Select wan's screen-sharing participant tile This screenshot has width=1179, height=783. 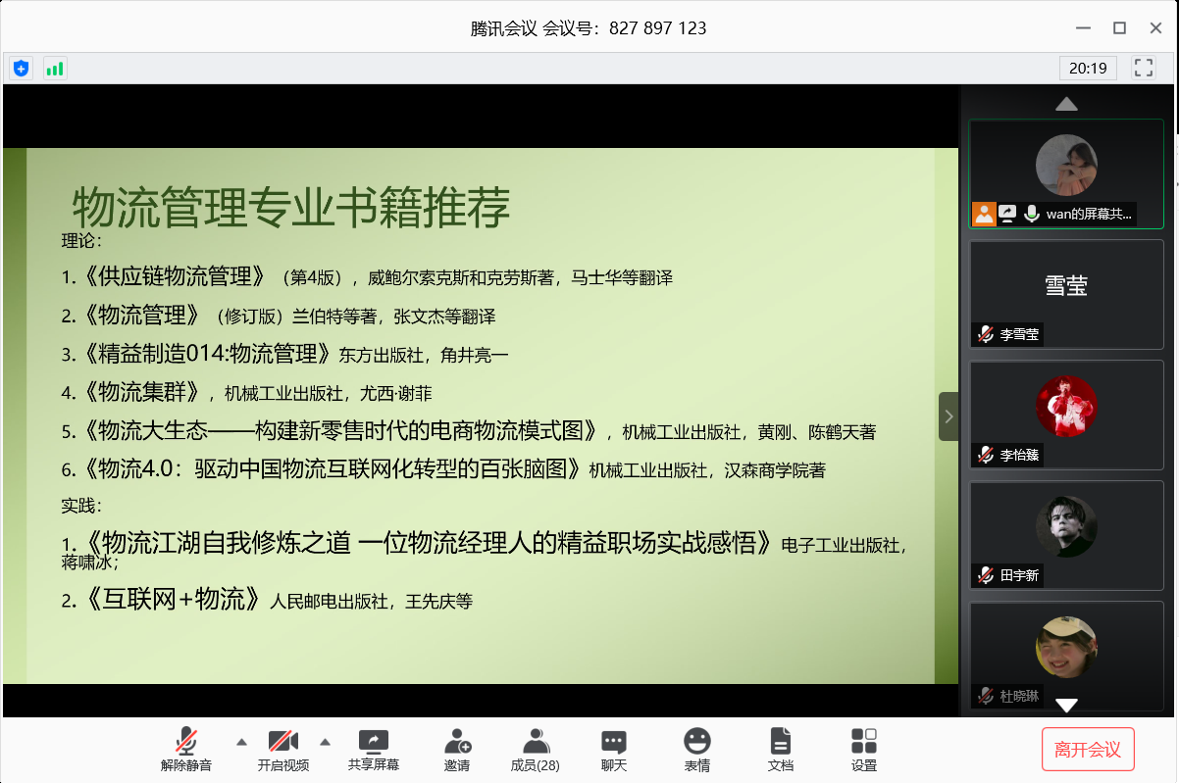tap(1066, 174)
